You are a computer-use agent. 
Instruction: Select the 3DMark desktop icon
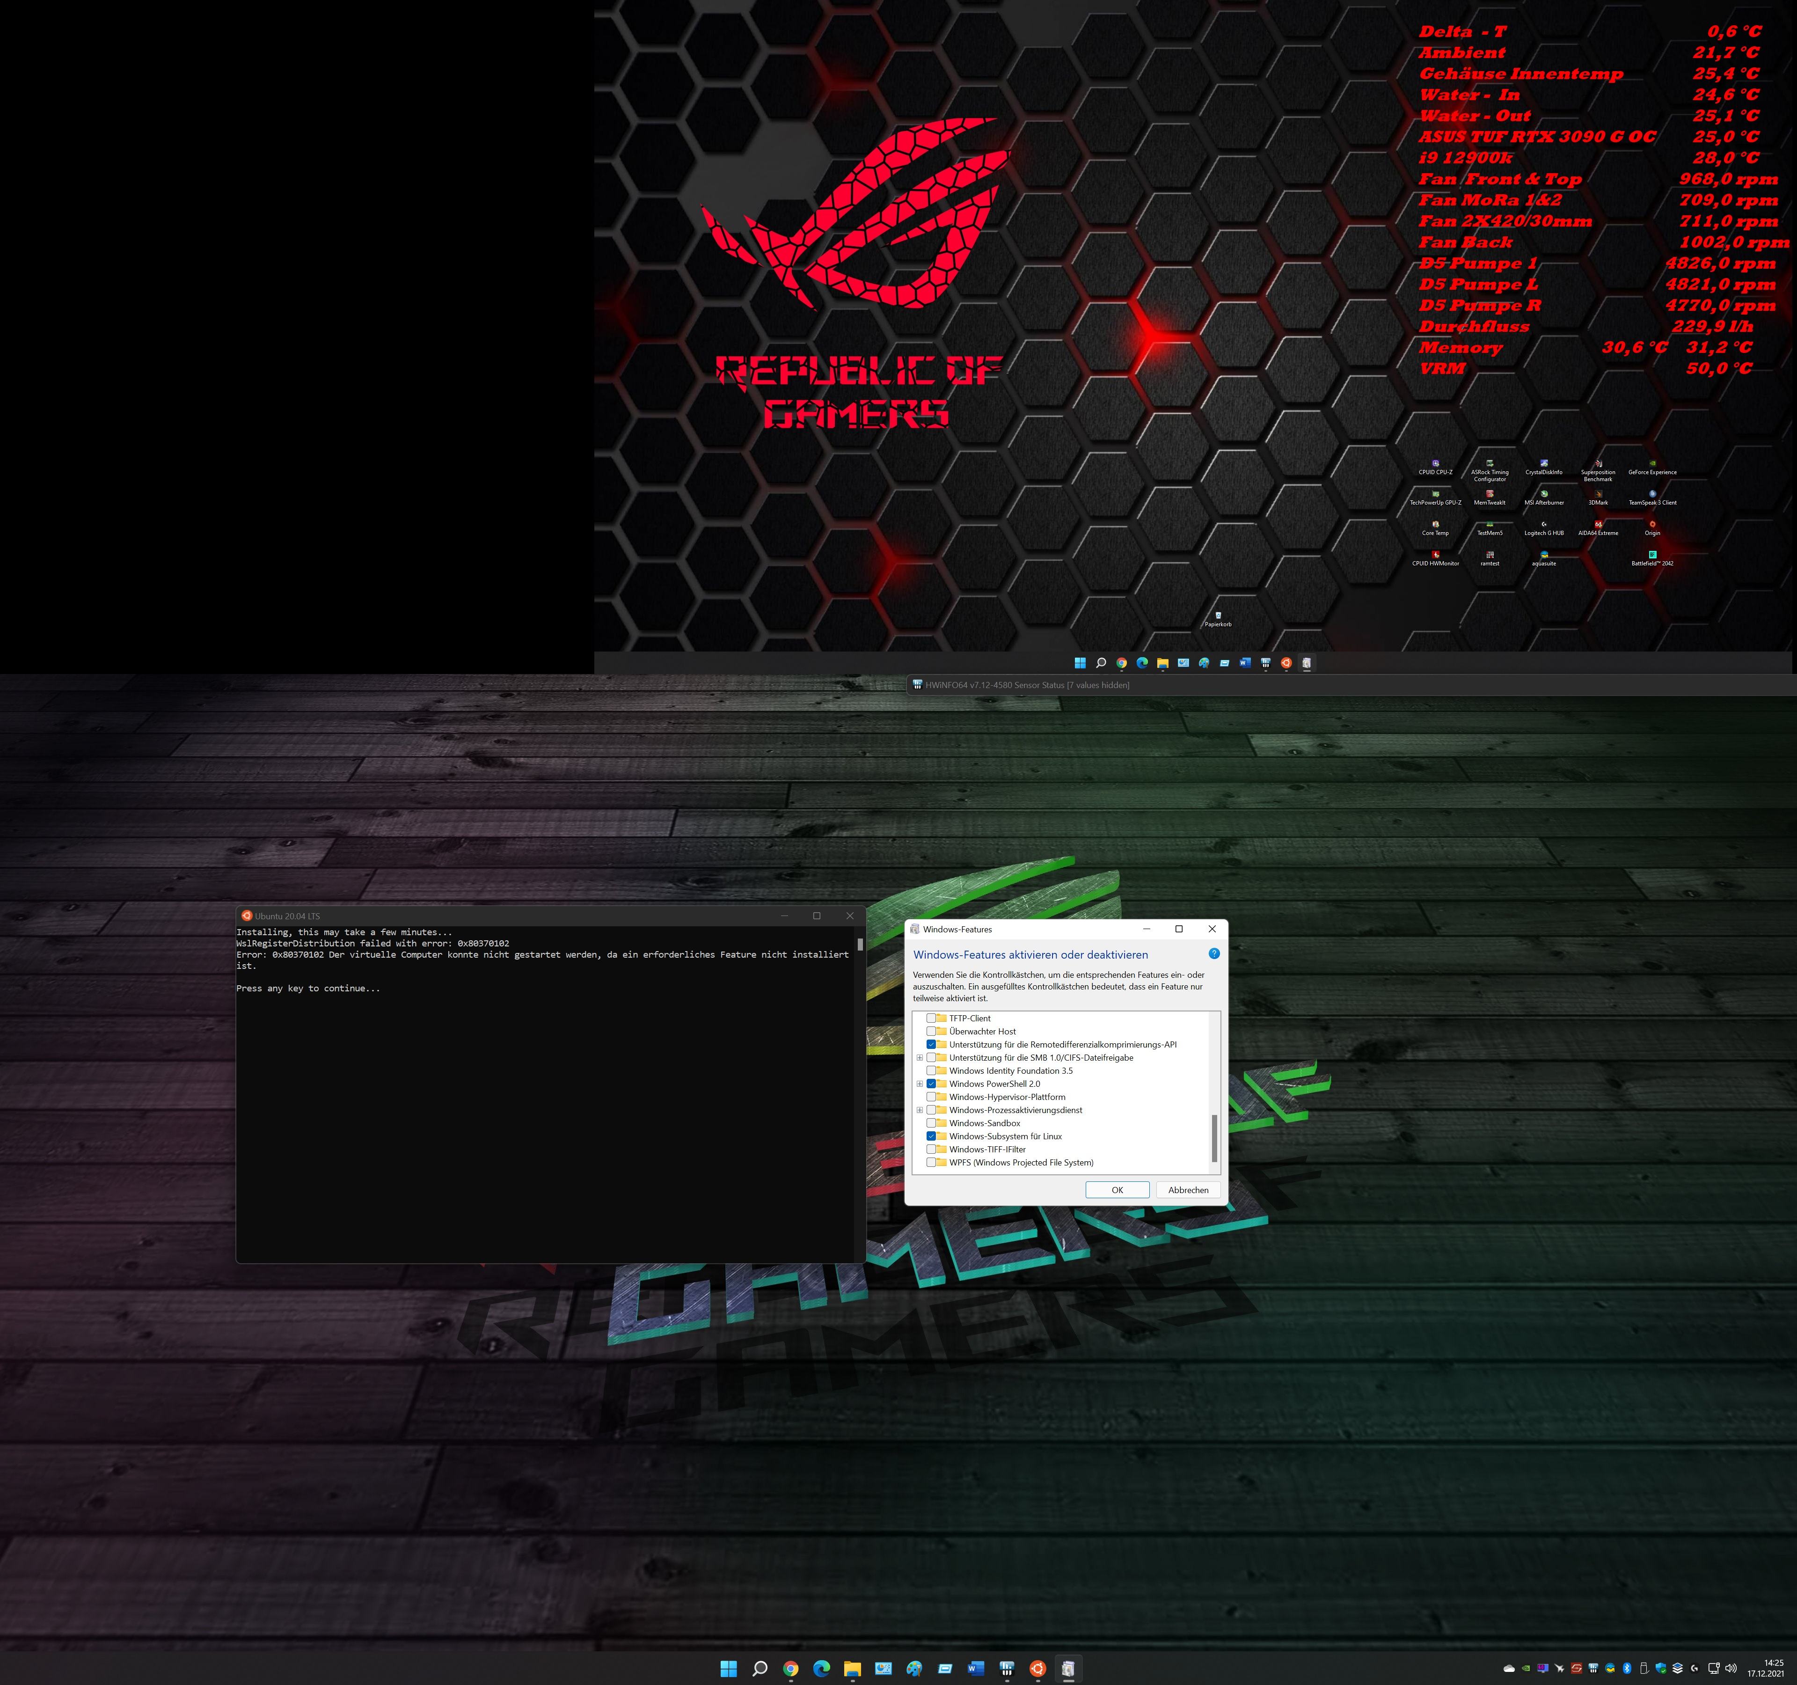tap(1598, 498)
